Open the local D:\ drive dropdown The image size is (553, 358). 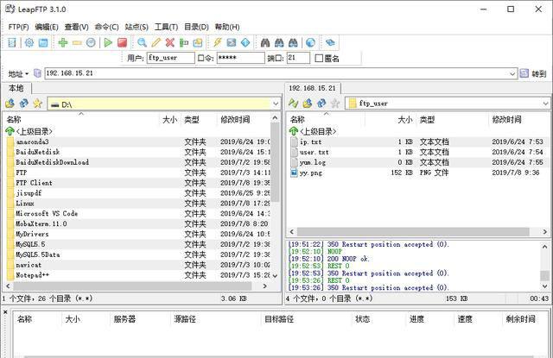coord(276,104)
